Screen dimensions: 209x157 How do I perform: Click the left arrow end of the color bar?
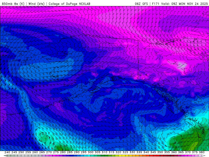coord(5,156)
